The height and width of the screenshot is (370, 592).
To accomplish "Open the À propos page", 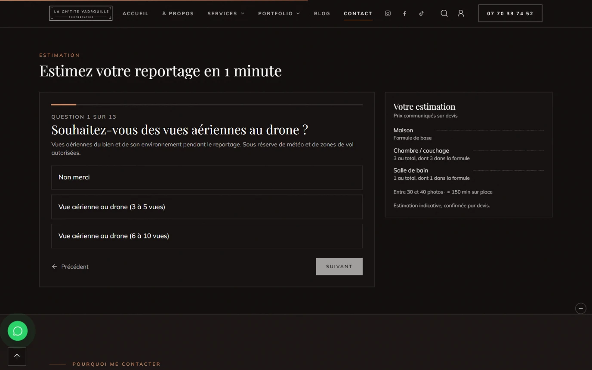I will [178, 13].
